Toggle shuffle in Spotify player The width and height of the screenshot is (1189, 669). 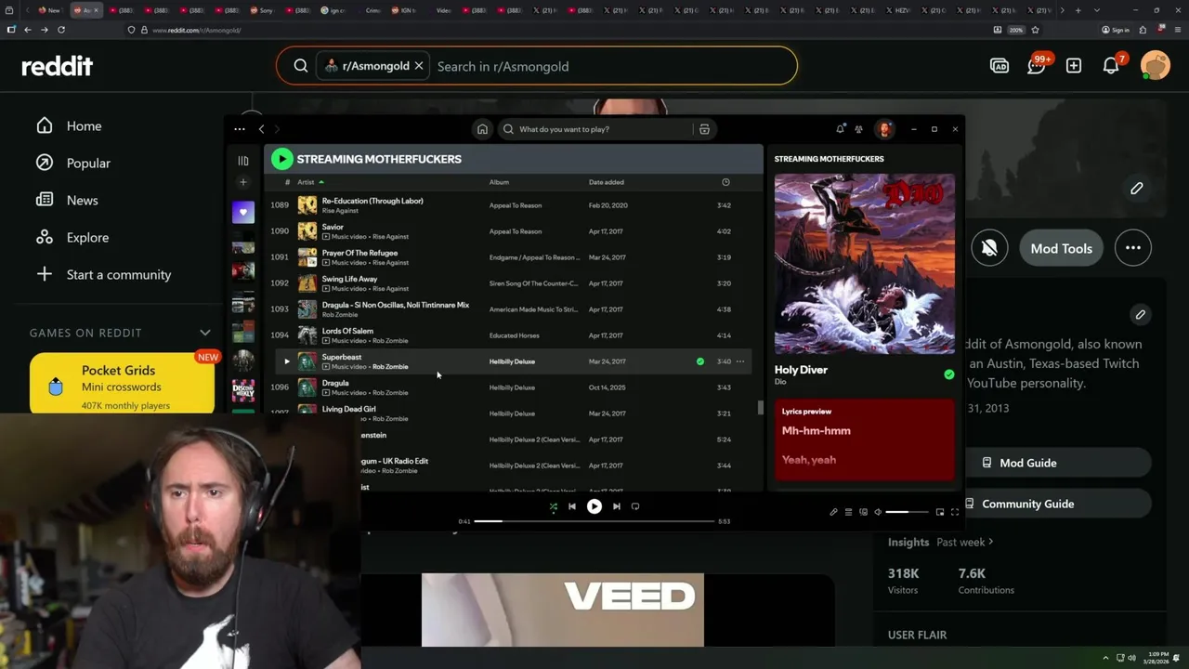[x=554, y=506]
